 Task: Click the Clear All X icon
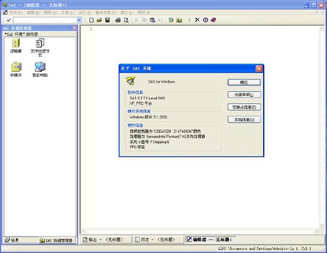(x=197, y=20)
